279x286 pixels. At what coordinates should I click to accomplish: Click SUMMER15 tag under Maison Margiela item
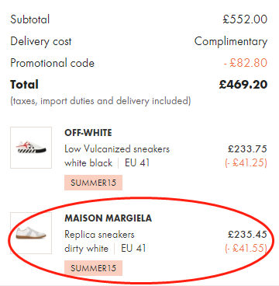93,268
